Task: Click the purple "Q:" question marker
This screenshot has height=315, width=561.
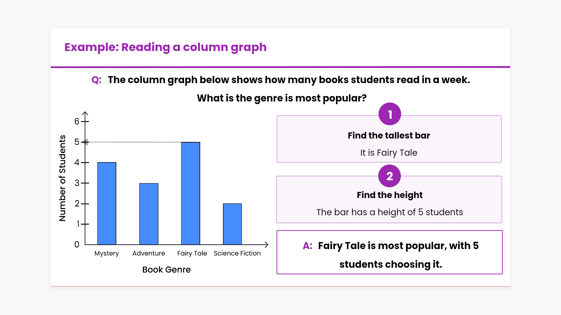Action: (96, 80)
